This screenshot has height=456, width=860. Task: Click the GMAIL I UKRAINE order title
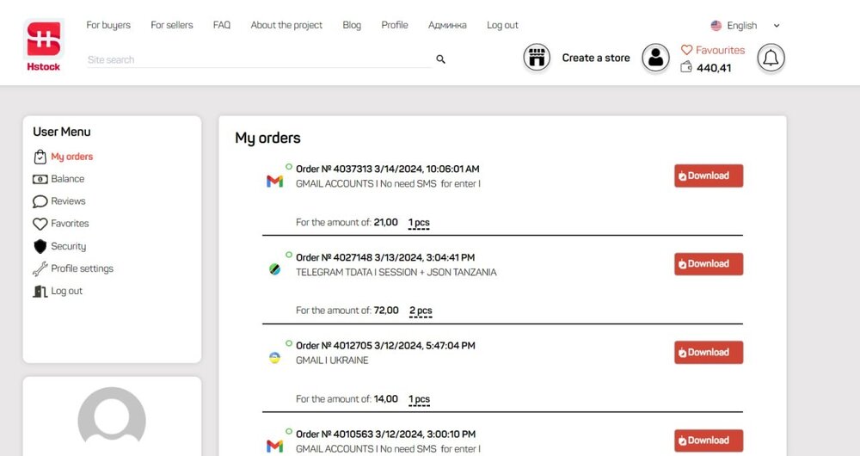pos(332,360)
